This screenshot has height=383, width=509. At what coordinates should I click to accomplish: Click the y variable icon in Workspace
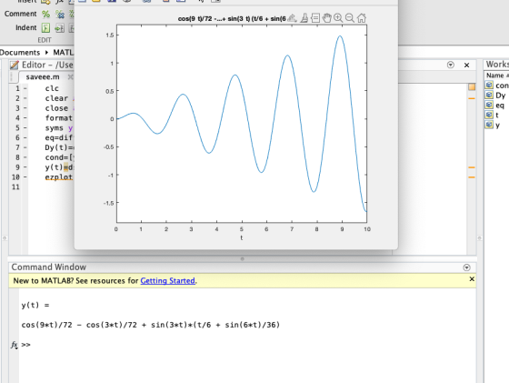pyautogui.click(x=489, y=124)
